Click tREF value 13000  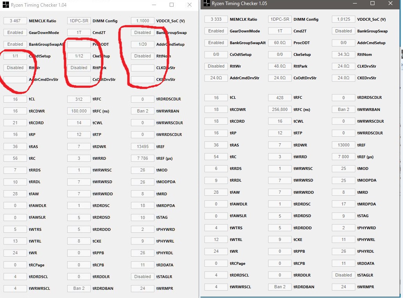344,145
